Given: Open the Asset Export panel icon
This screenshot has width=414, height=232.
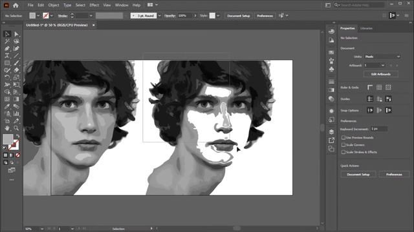Looking at the screenshot, I should pos(331,140).
